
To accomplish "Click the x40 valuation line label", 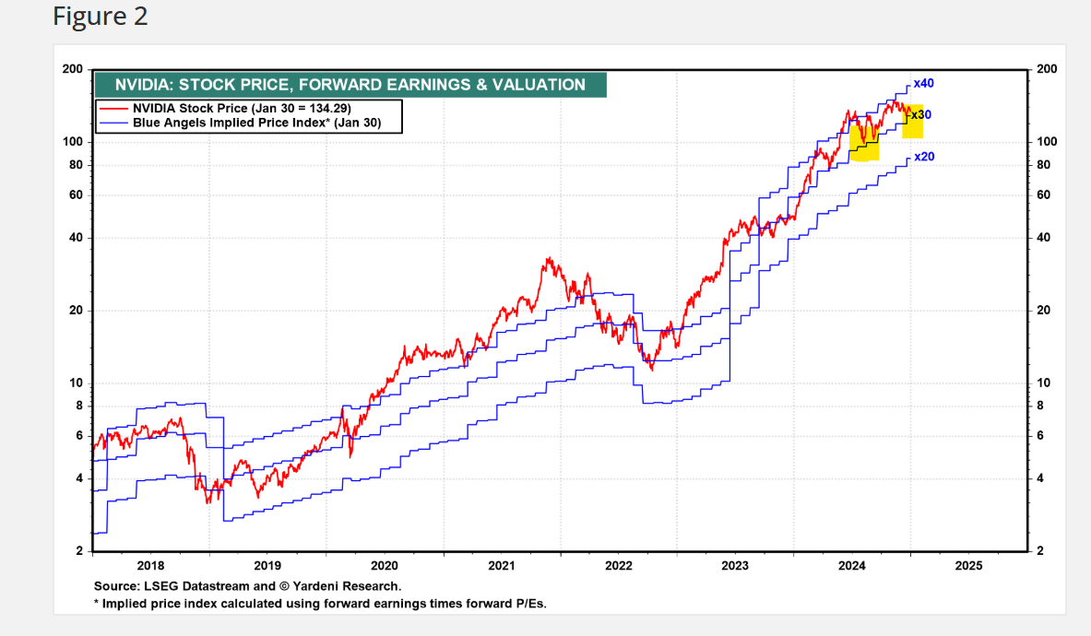I will coord(923,84).
